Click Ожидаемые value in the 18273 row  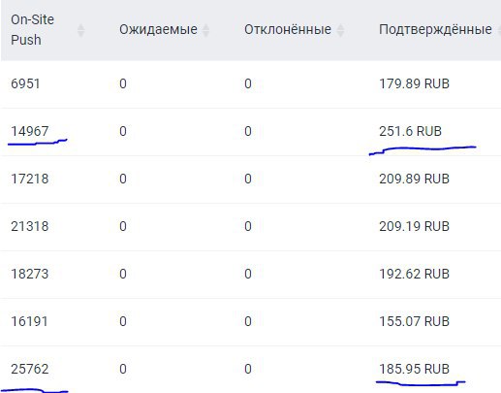123,274
